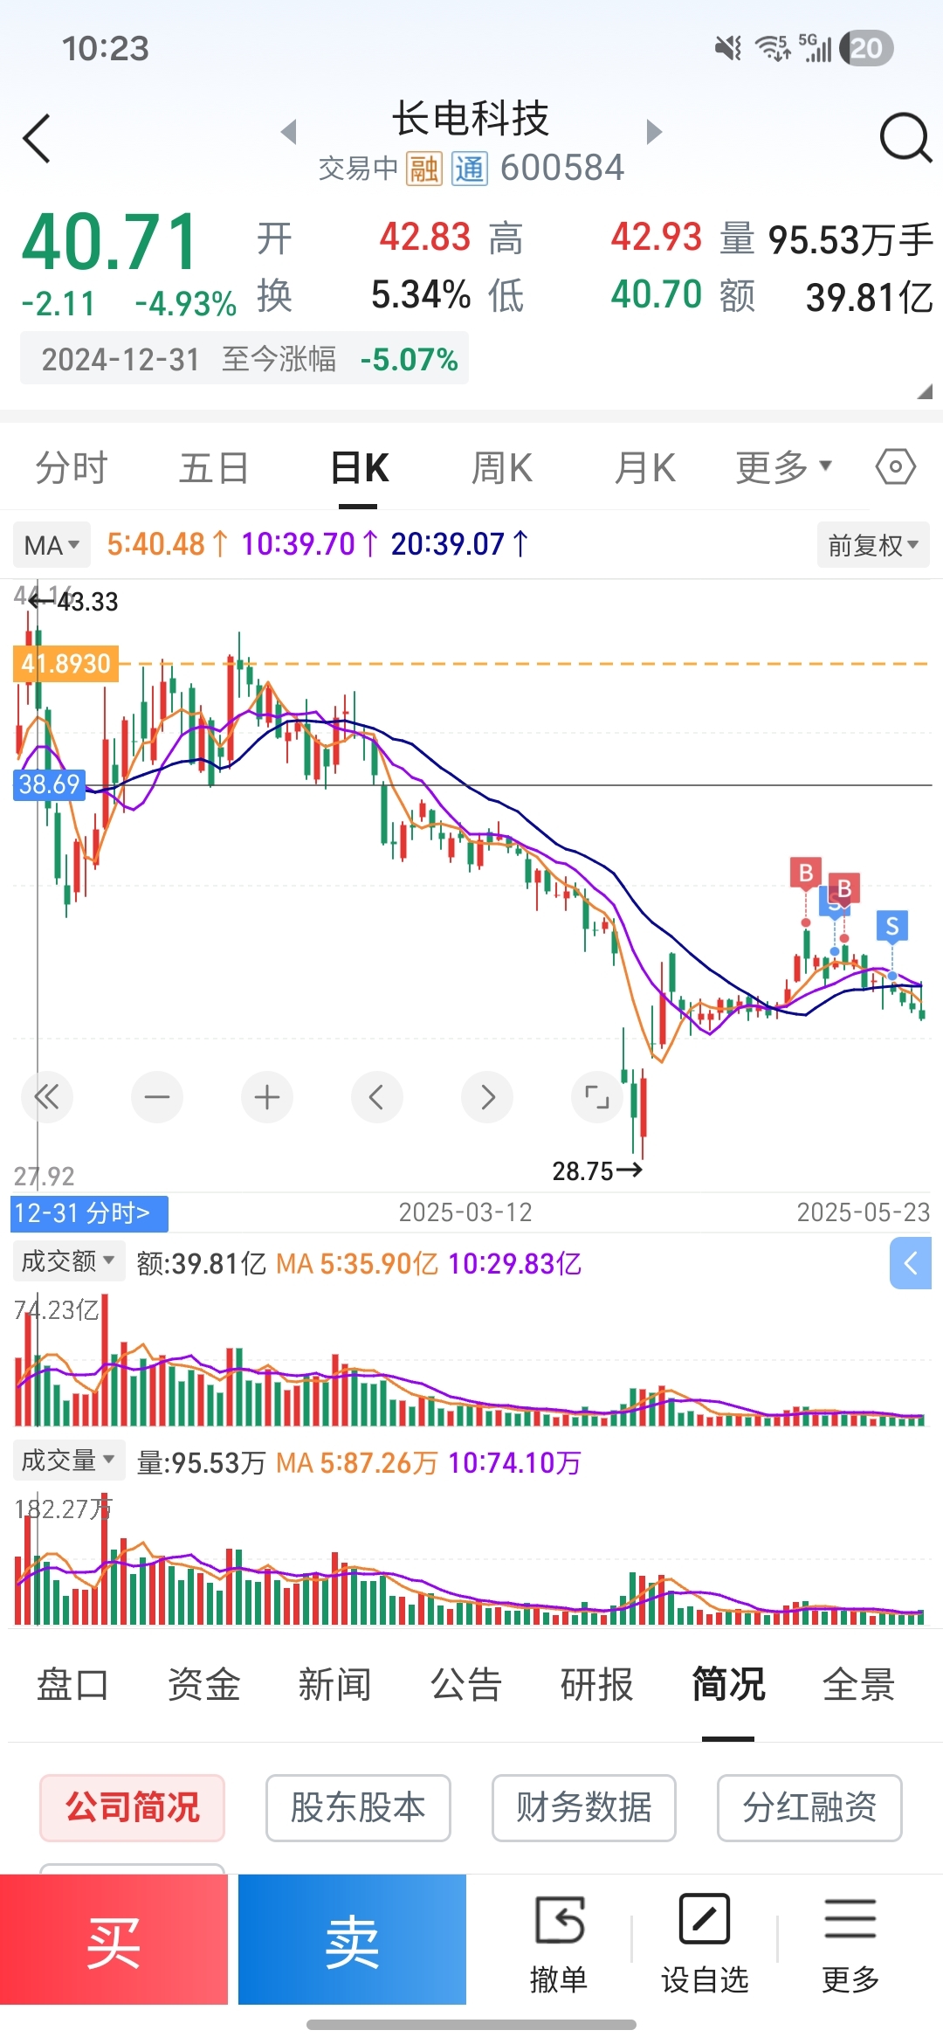Move chart cursor left one candle
943x2044 pixels.
(377, 1096)
